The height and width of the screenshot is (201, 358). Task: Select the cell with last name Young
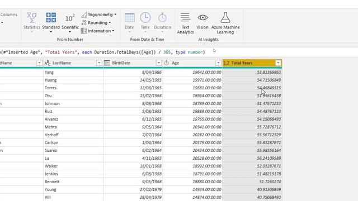click(73, 190)
